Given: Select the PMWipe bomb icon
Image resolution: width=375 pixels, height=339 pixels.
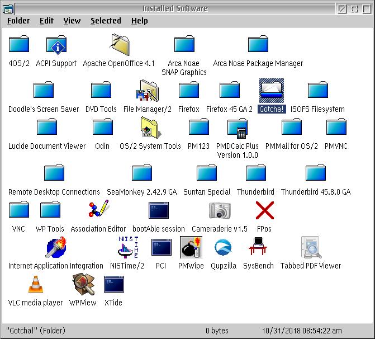Looking at the screenshot, I should coord(191,247).
